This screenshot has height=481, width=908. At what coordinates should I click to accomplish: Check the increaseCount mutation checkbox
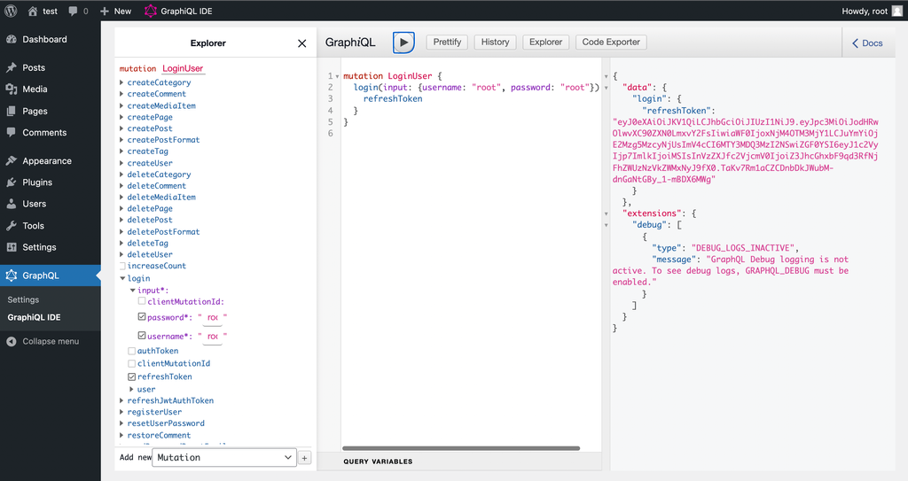pyautogui.click(x=122, y=266)
